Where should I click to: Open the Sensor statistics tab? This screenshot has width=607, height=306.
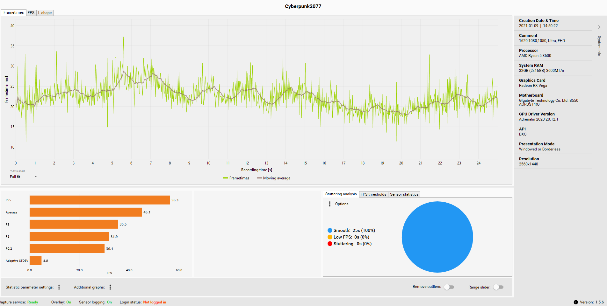(x=404, y=194)
